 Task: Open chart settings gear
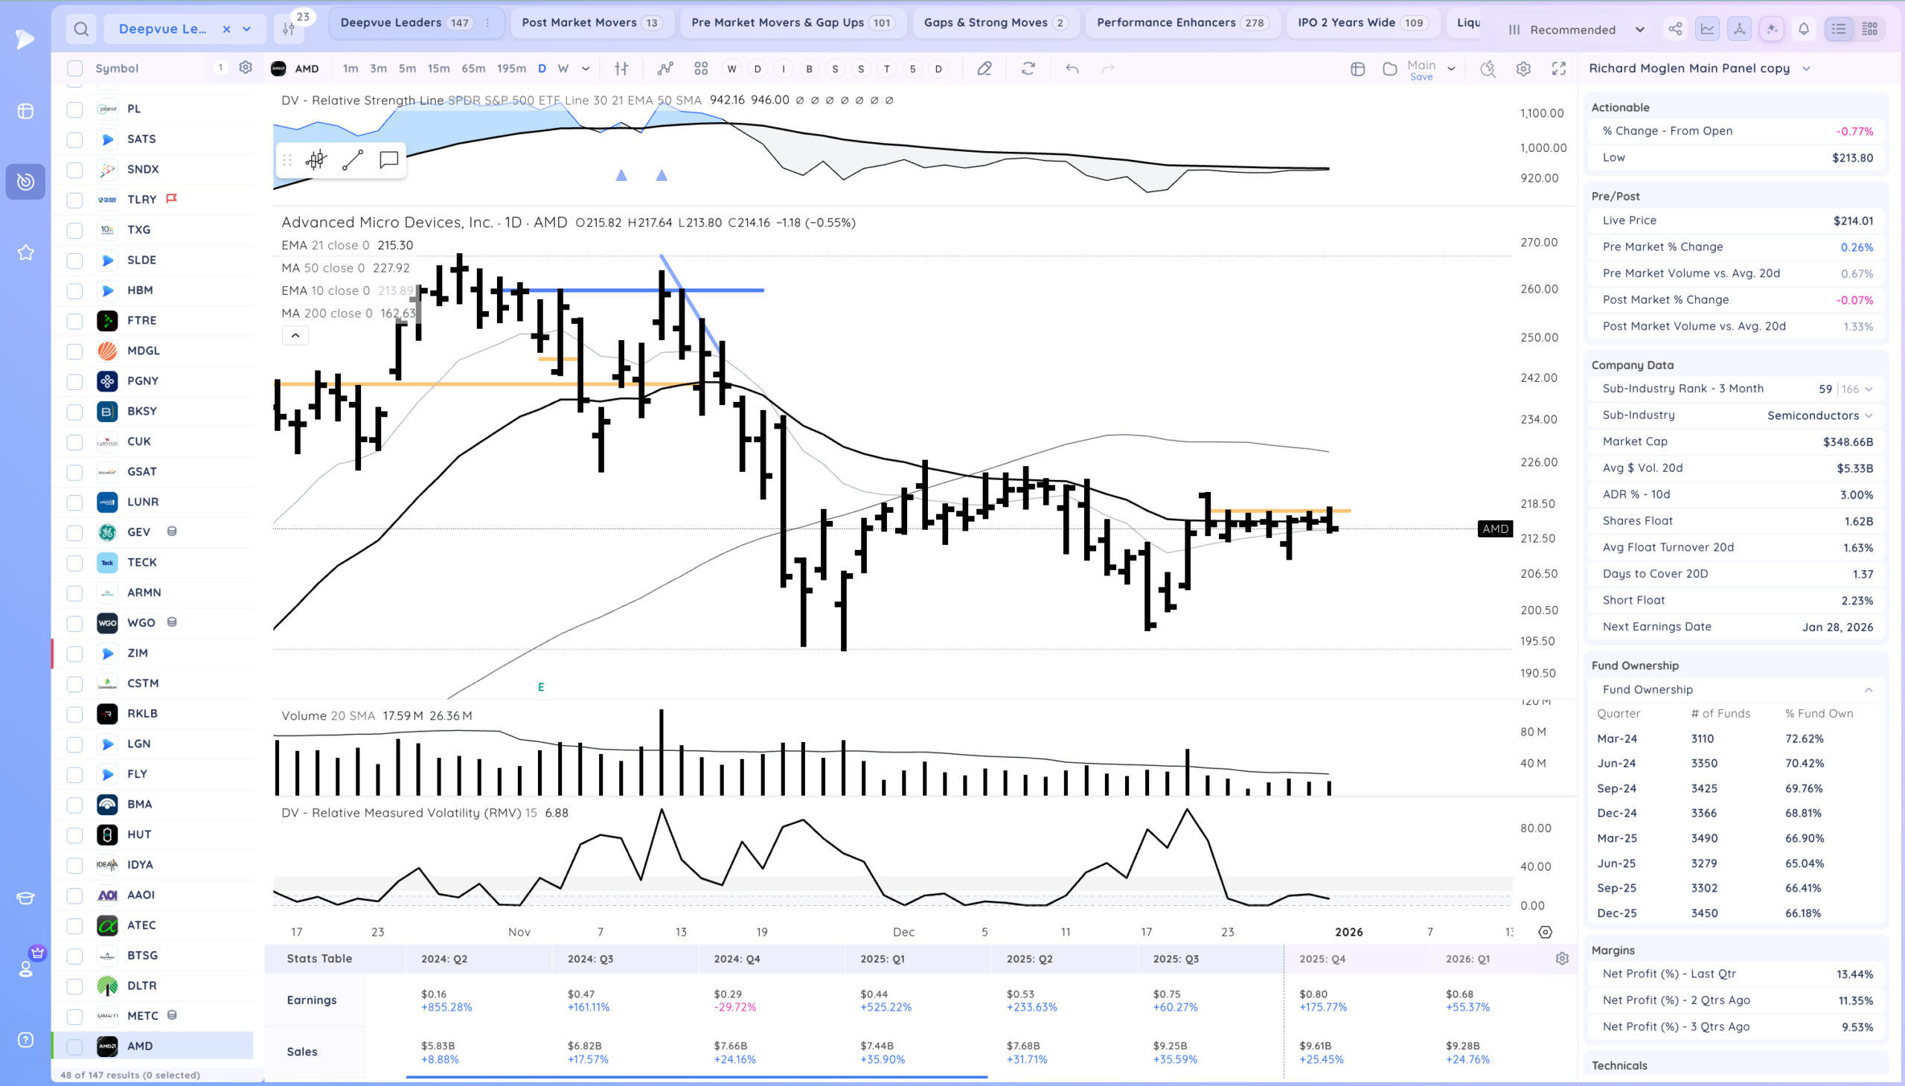pyautogui.click(x=1523, y=68)
